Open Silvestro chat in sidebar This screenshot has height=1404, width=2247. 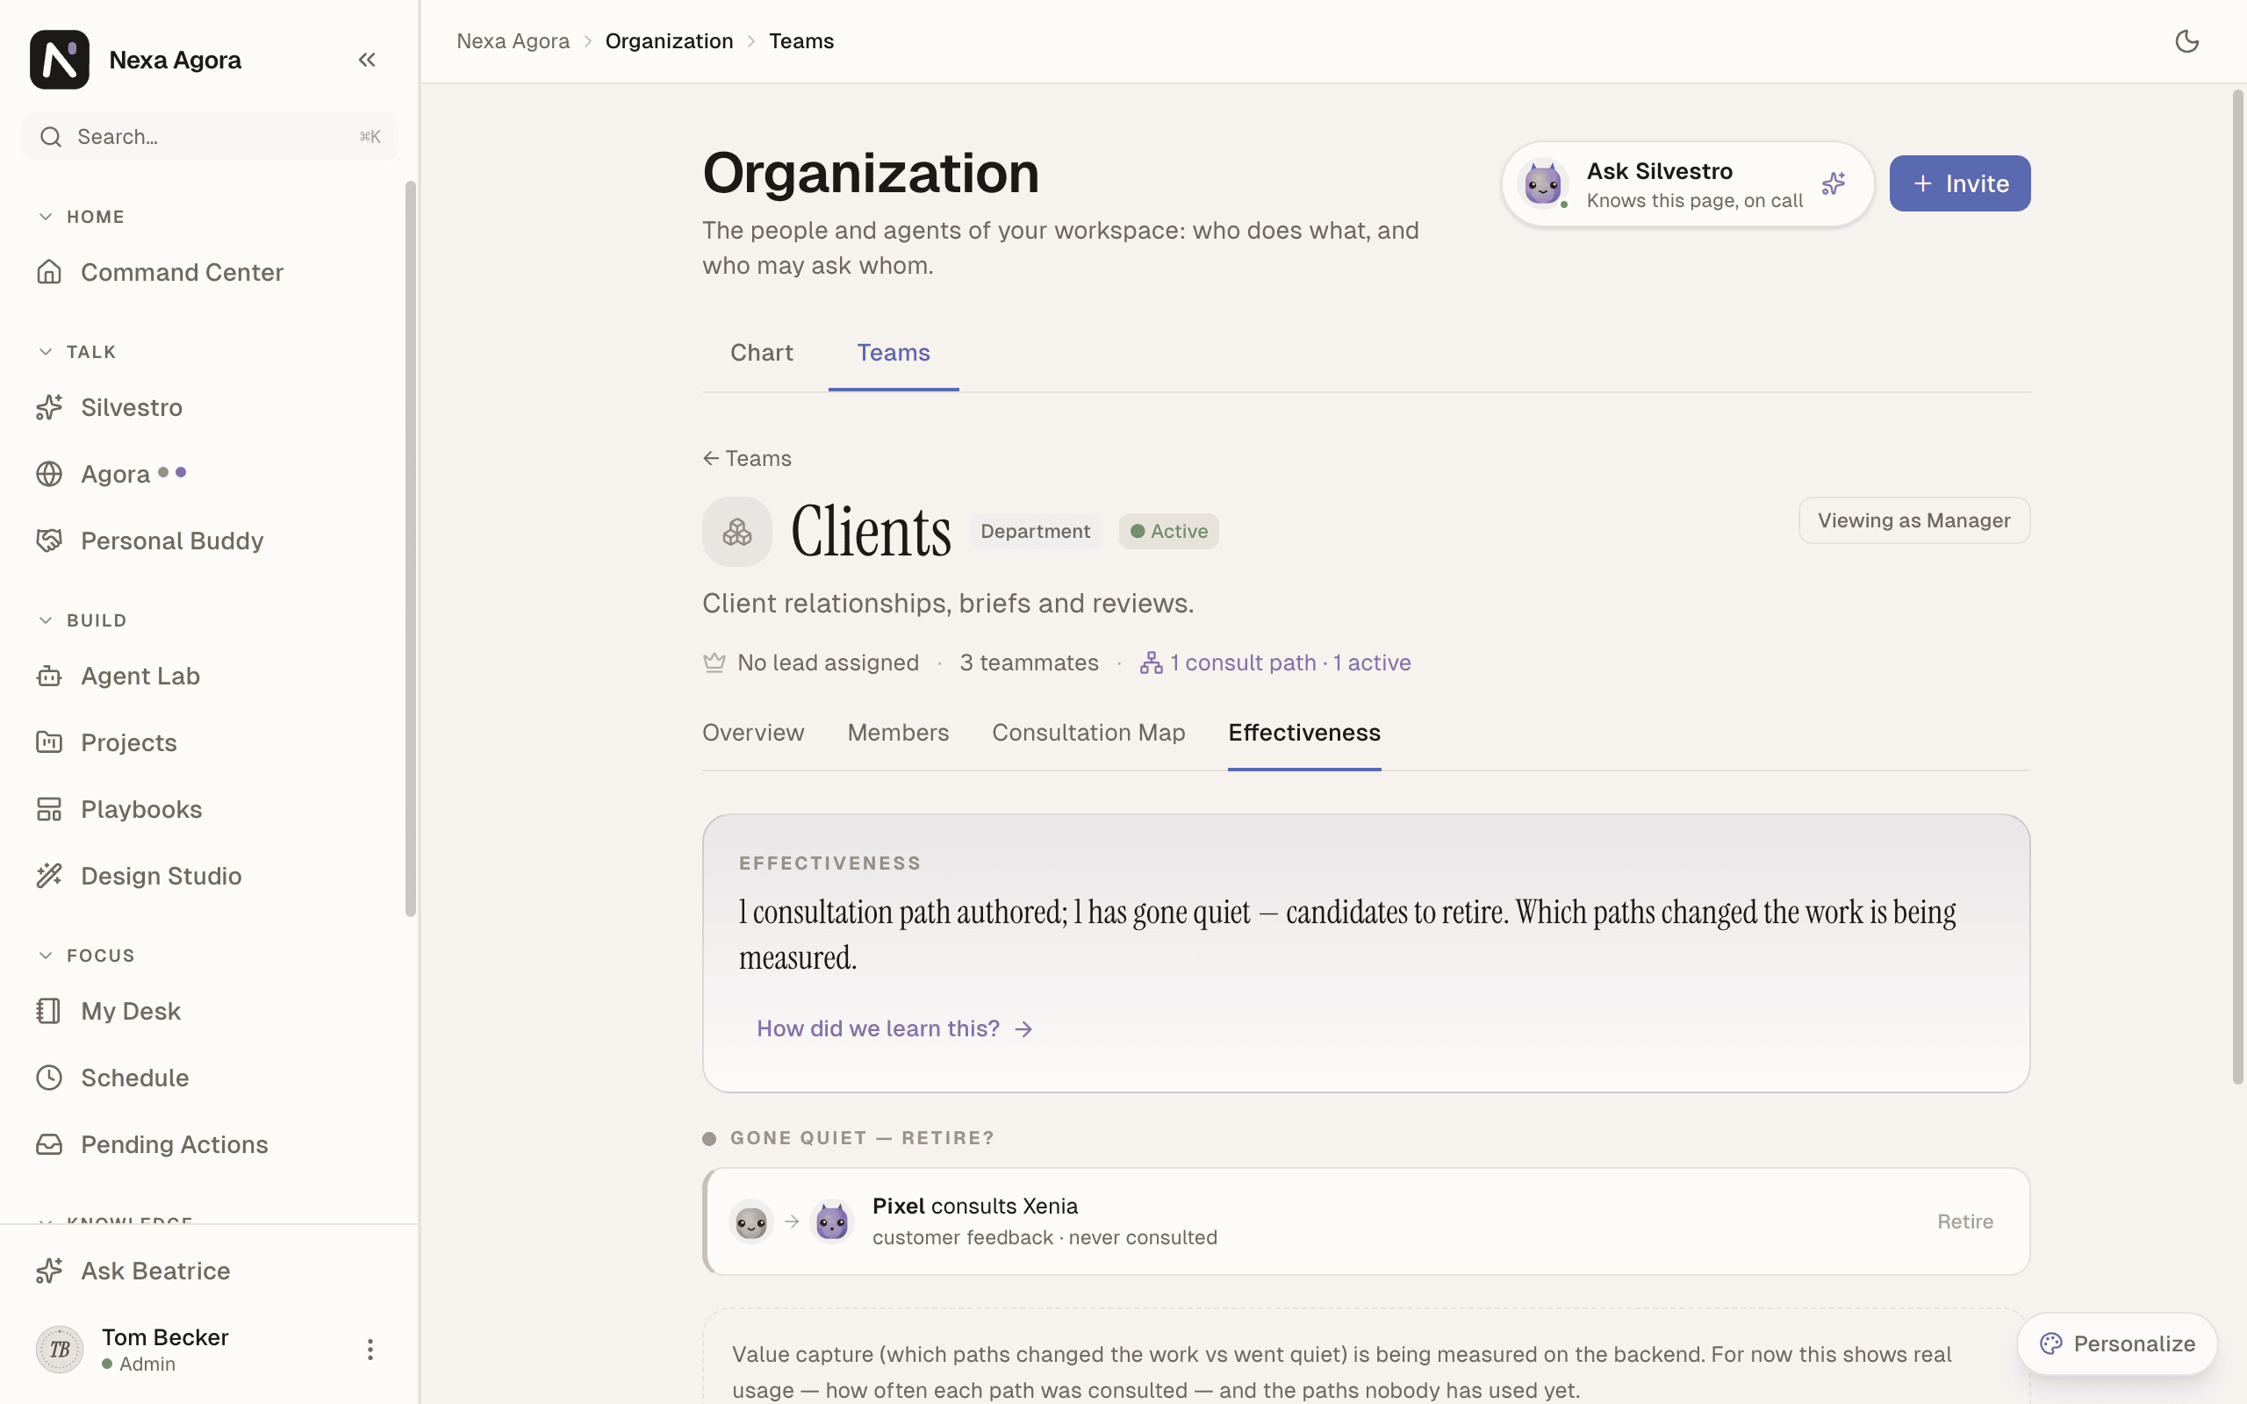pos(210,408)
